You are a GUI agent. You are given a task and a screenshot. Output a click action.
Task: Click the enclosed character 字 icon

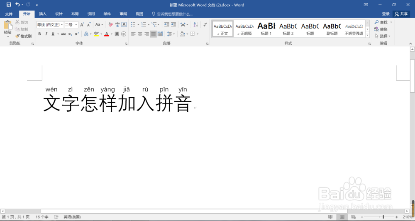[x=124, y=34]
